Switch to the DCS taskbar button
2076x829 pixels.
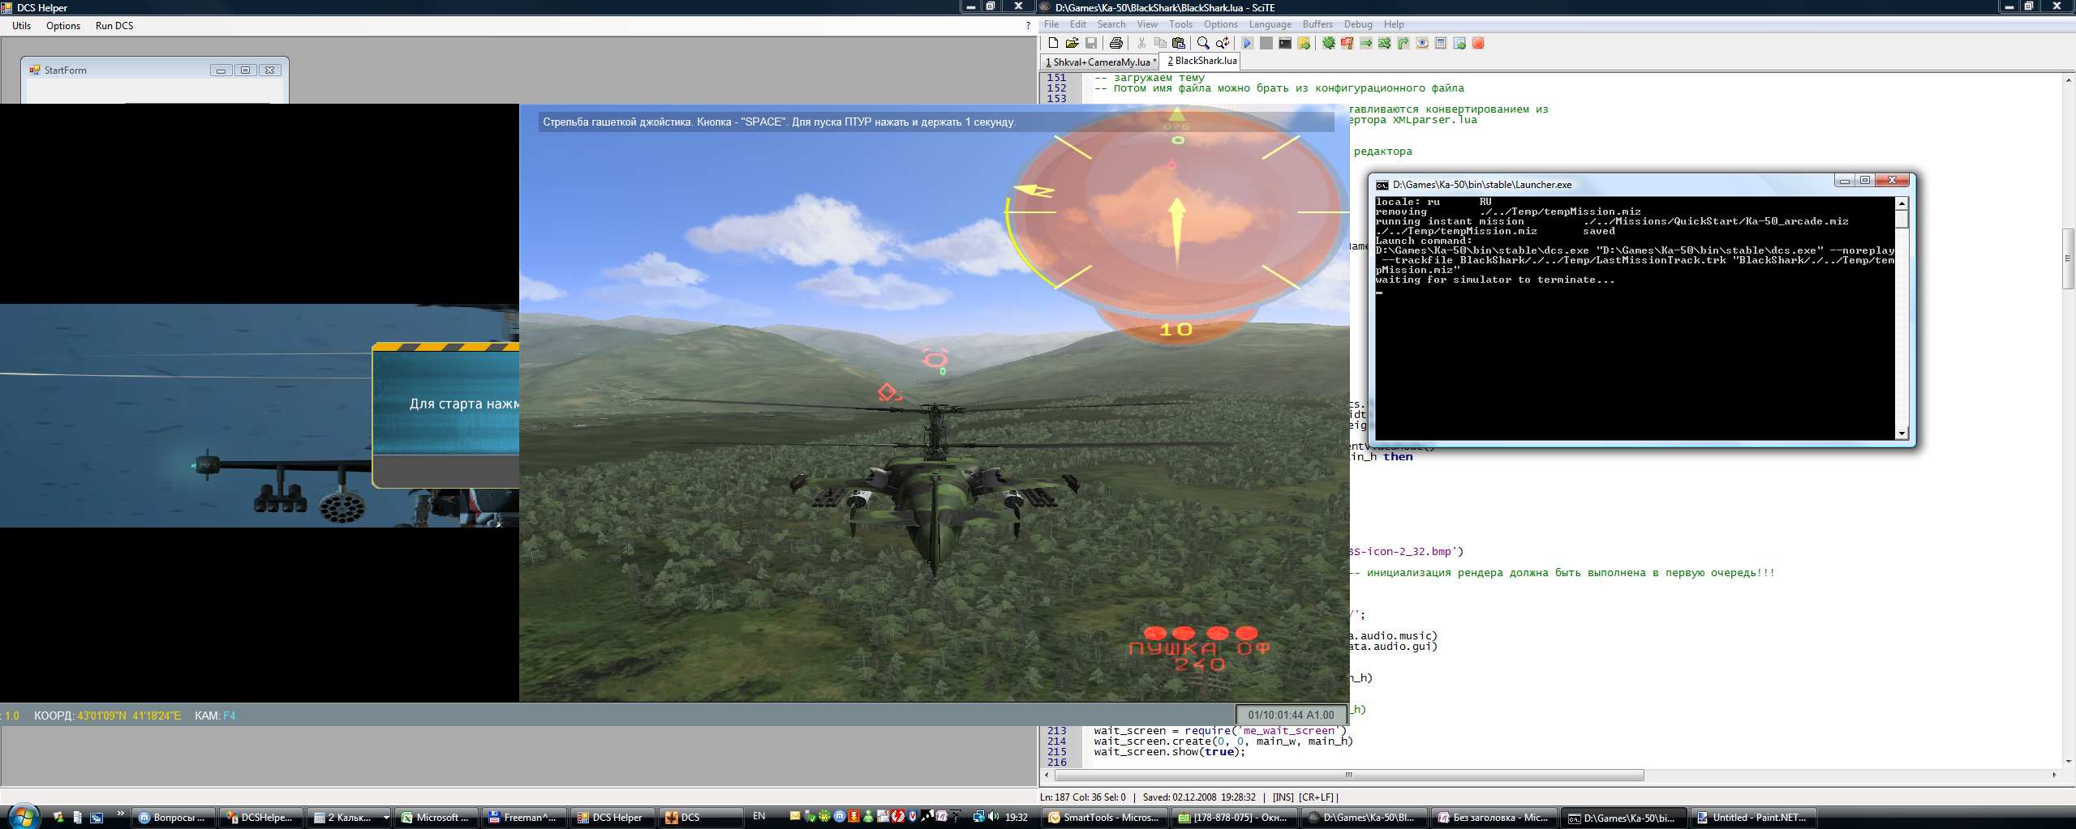click(x=700, y=818)
